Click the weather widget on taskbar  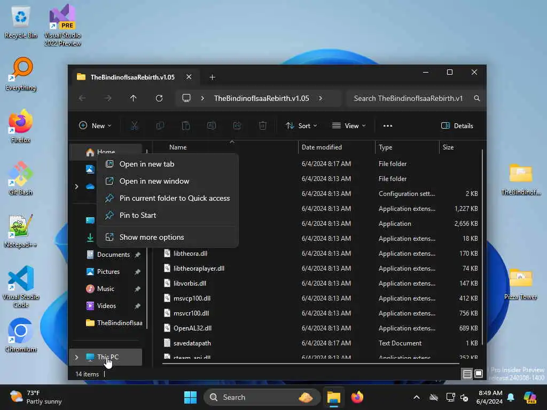[36, 397]
